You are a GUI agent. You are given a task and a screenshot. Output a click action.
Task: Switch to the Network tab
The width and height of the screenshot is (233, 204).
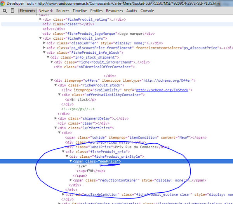[45, 11]
